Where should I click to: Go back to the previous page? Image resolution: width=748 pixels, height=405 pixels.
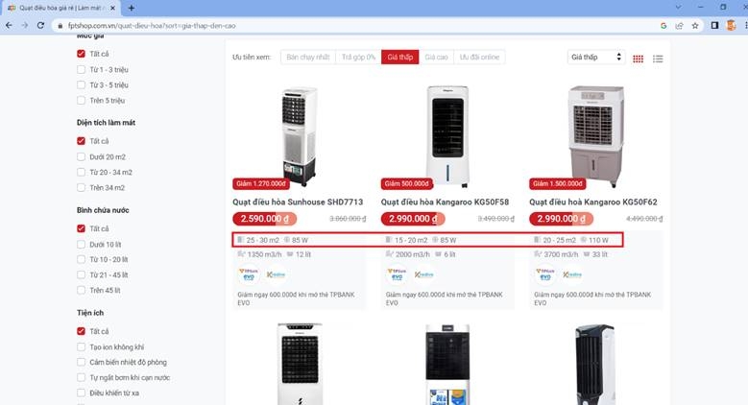click(9, 25)
